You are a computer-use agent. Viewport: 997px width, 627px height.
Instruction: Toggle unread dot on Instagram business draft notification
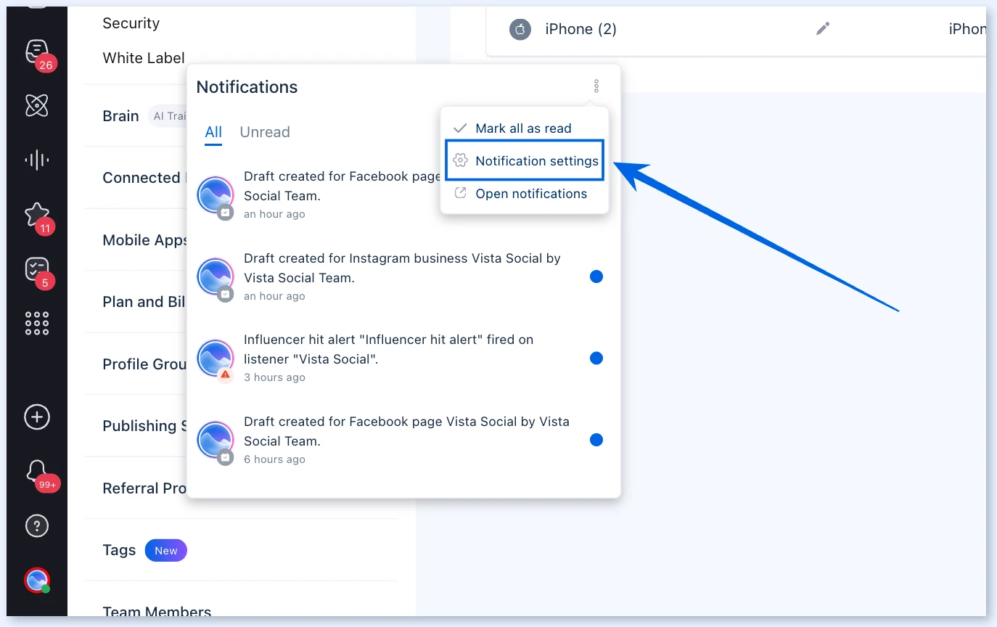(596, 276)
